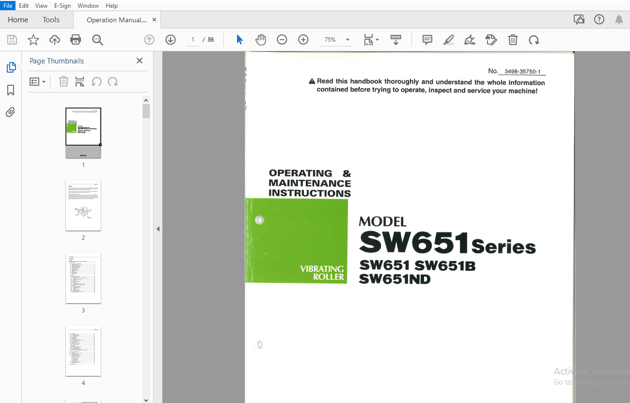The image size is (630, 403).
Task: Click the Edit PDF pencil icon
Action: [x=491, y=40]
